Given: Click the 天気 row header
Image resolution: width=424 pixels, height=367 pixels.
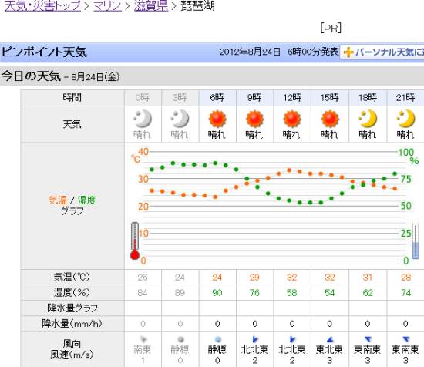Looking at the screenshot, I should (x=72, y=124).
